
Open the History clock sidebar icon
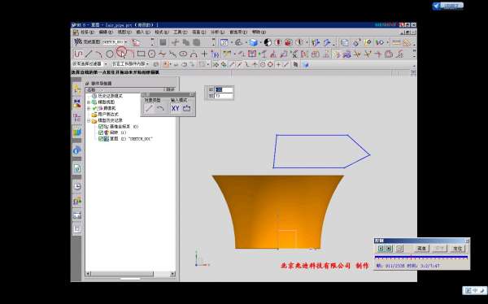pyautogui.click(x=77, y=186)
